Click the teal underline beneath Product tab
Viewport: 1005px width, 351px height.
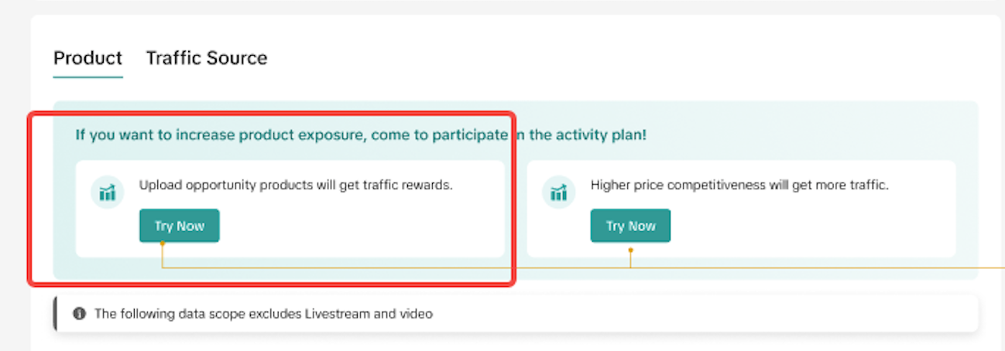click(87, 77)
